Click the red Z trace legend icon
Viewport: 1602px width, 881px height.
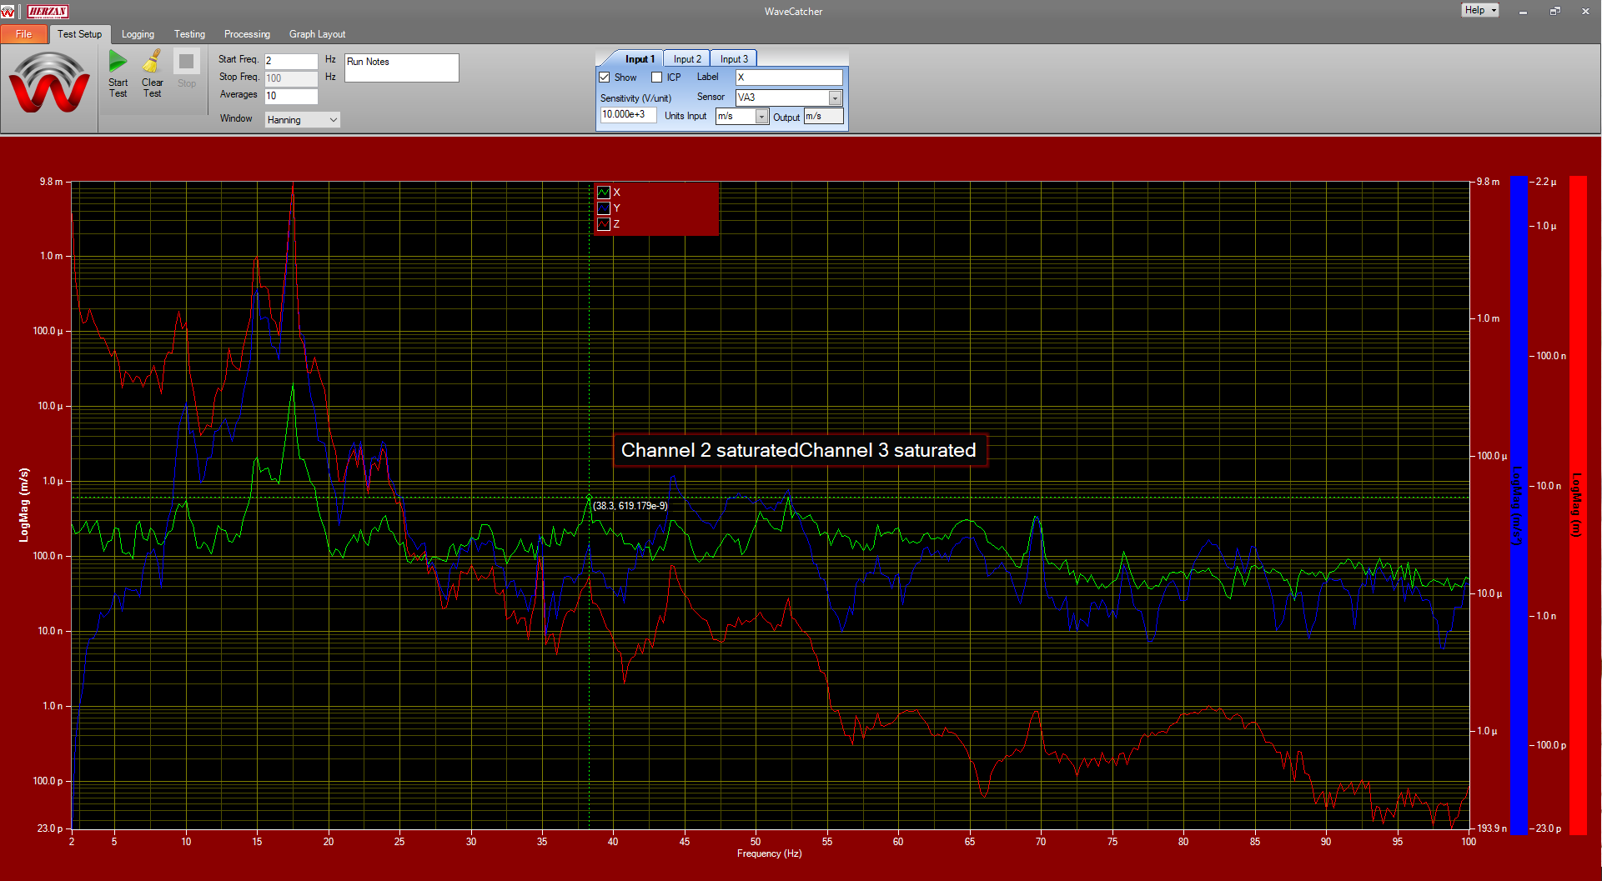point(604,224)
